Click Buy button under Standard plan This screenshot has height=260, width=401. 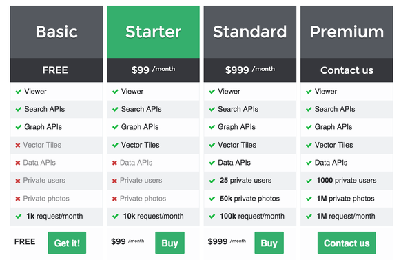tap(269, 243)
